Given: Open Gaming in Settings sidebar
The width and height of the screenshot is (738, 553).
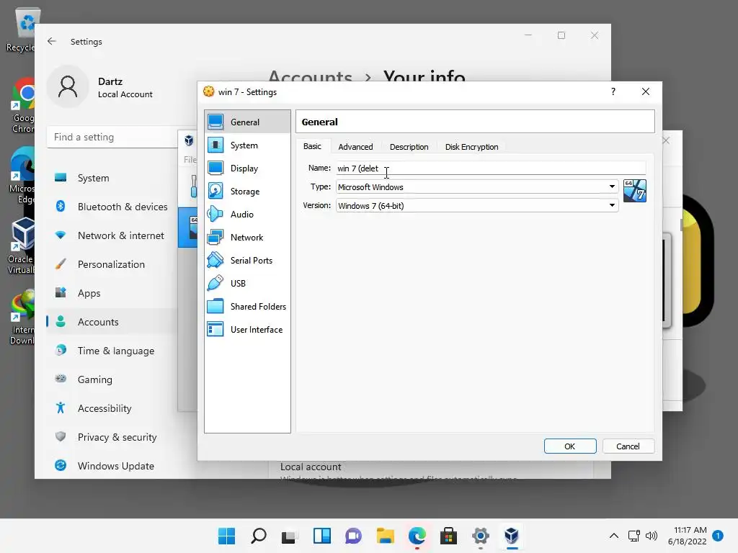Looking at the screenshot, I should pos(112,379).
